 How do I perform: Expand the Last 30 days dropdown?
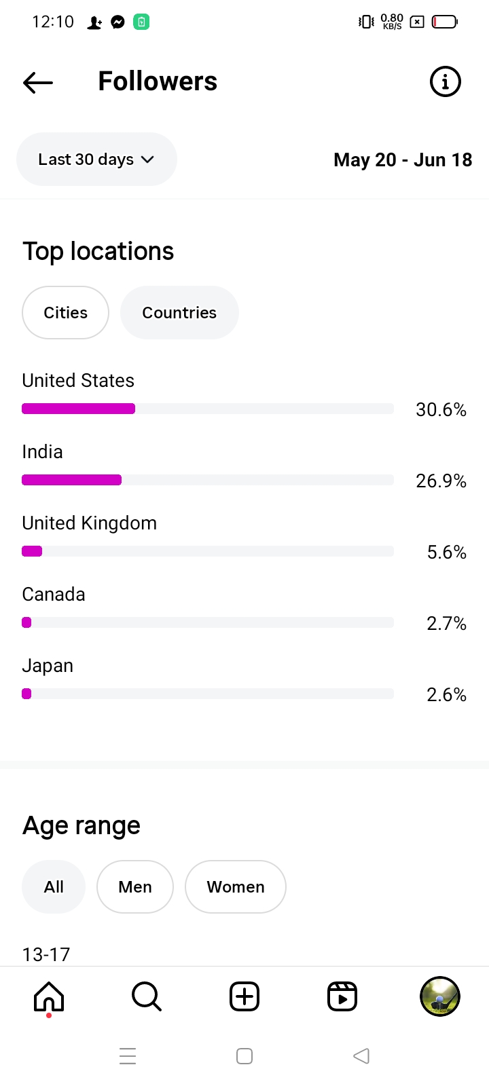pyautogui.click(x=96, y=160)
